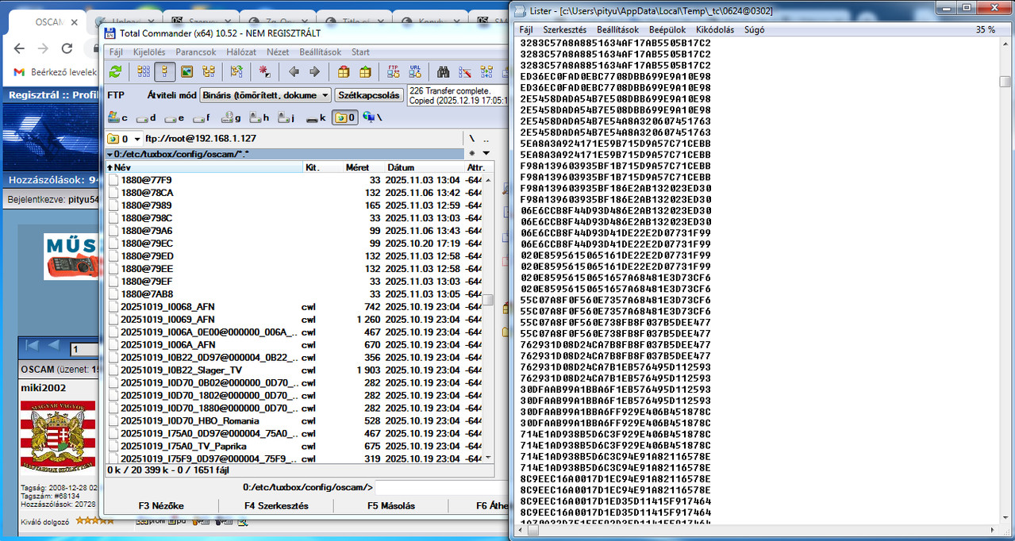
Task: Open the multi-rename tool icon
Action: (x=464, y=72)
